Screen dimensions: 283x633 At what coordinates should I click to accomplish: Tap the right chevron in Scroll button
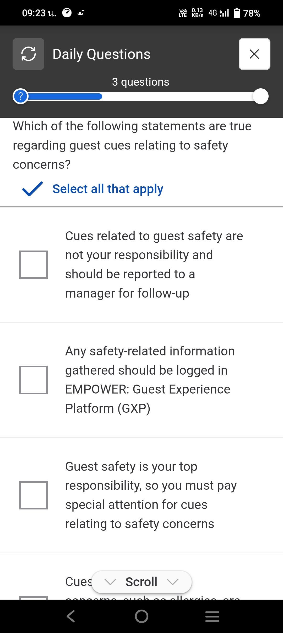point(173,582)
